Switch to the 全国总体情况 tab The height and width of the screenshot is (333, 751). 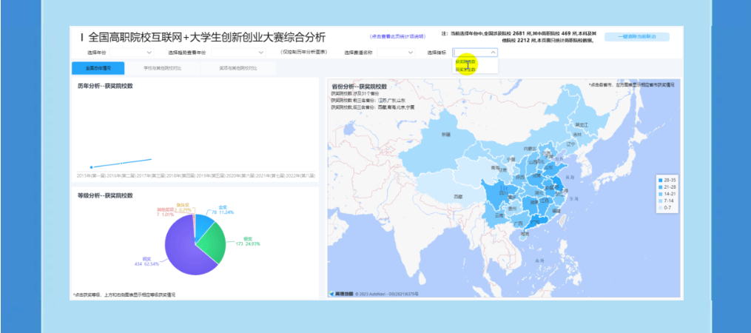pos(98,68)
